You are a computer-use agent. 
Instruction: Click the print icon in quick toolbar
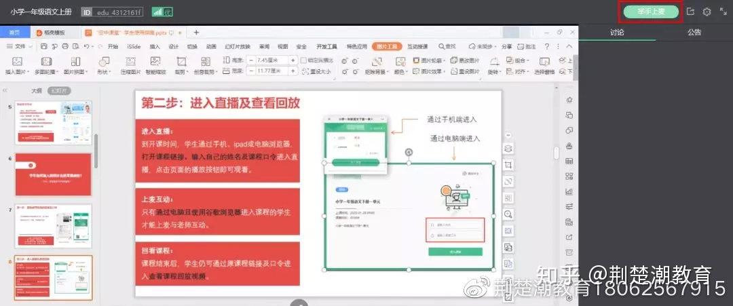point(65,46)
